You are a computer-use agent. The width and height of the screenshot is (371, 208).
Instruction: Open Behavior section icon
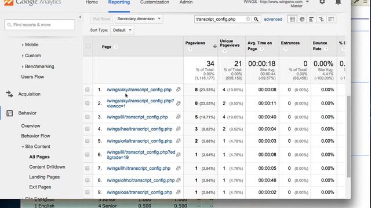point(9,113)
